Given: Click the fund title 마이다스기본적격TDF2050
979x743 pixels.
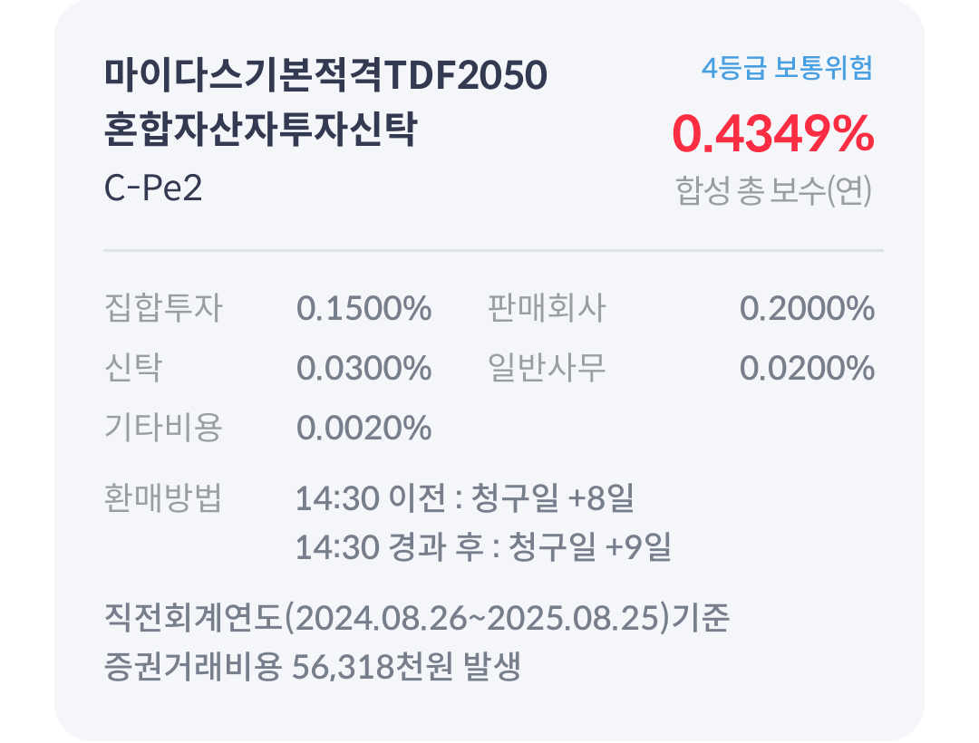Looking at the screenshot, I should [325, 75].
